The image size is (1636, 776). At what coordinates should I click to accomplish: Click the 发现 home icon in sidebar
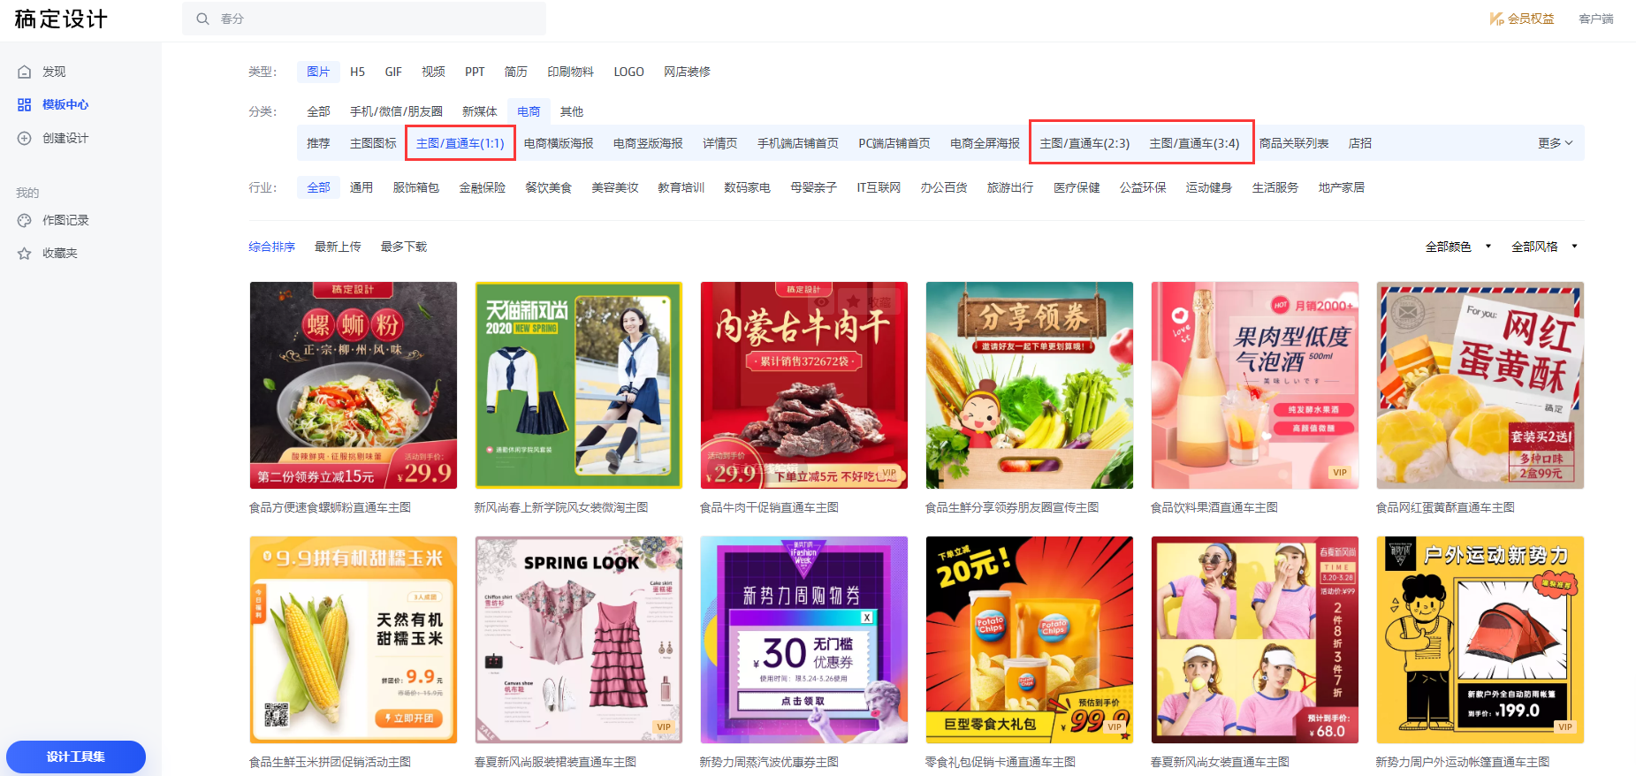click(25, 72)
